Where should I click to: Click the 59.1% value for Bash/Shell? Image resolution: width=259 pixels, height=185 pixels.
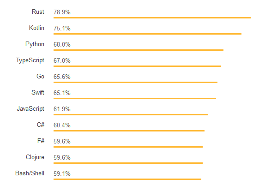(x=62, y=174)
